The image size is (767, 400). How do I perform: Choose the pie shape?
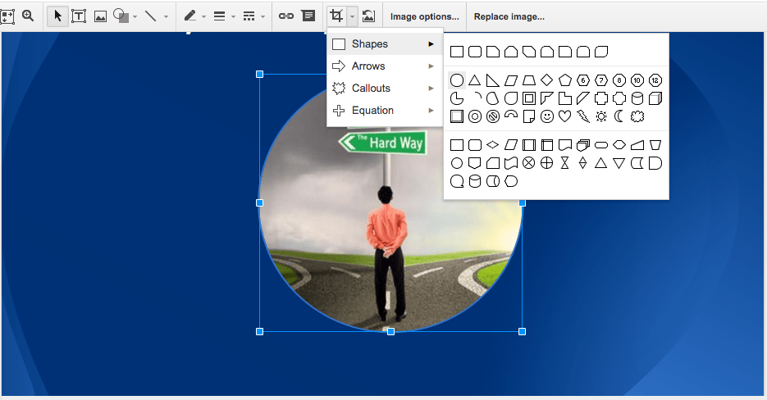click(x=456, y=98)
